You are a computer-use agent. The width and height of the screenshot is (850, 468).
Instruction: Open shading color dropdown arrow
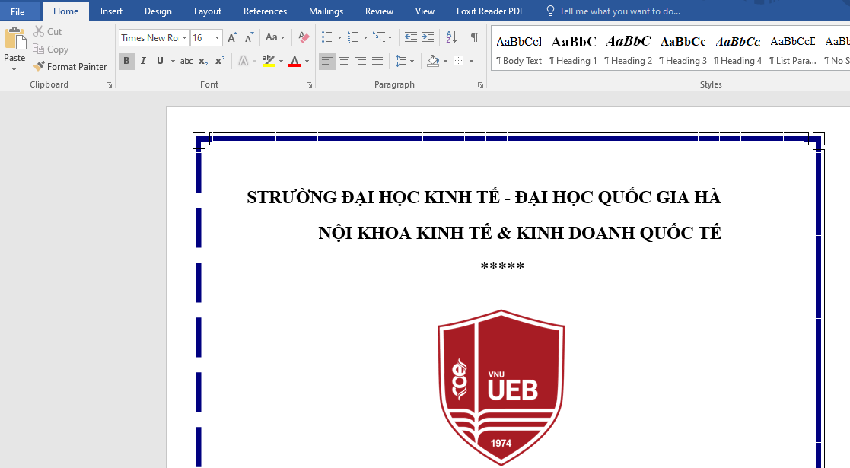[x=446, y=62]
